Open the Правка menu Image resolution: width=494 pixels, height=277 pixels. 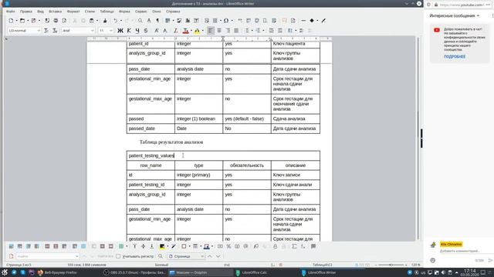[x=25, y=12]
